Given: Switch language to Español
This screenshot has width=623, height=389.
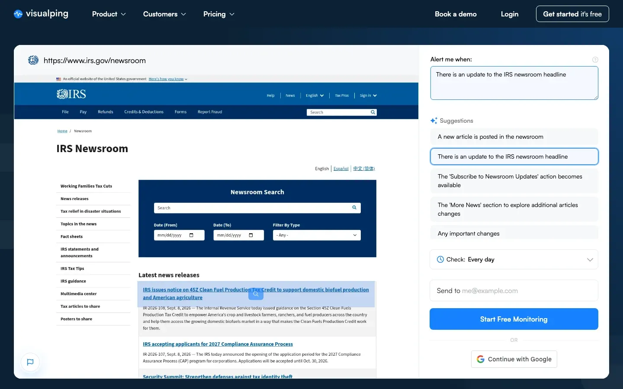Looking at the screenshot, I should coord(341,169).
